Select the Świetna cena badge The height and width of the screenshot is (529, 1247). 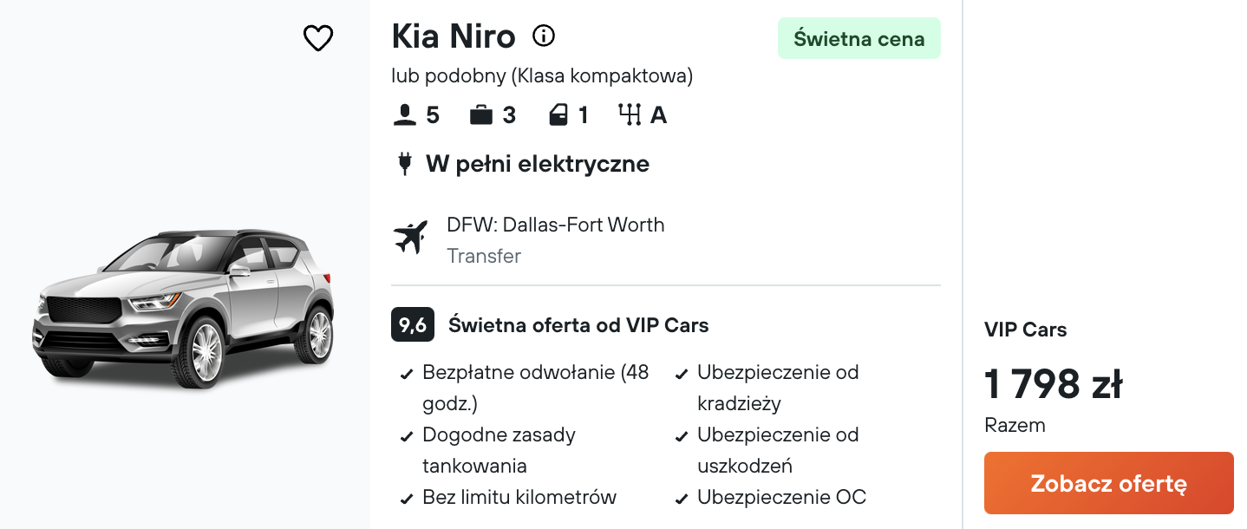tap(859, 38)
